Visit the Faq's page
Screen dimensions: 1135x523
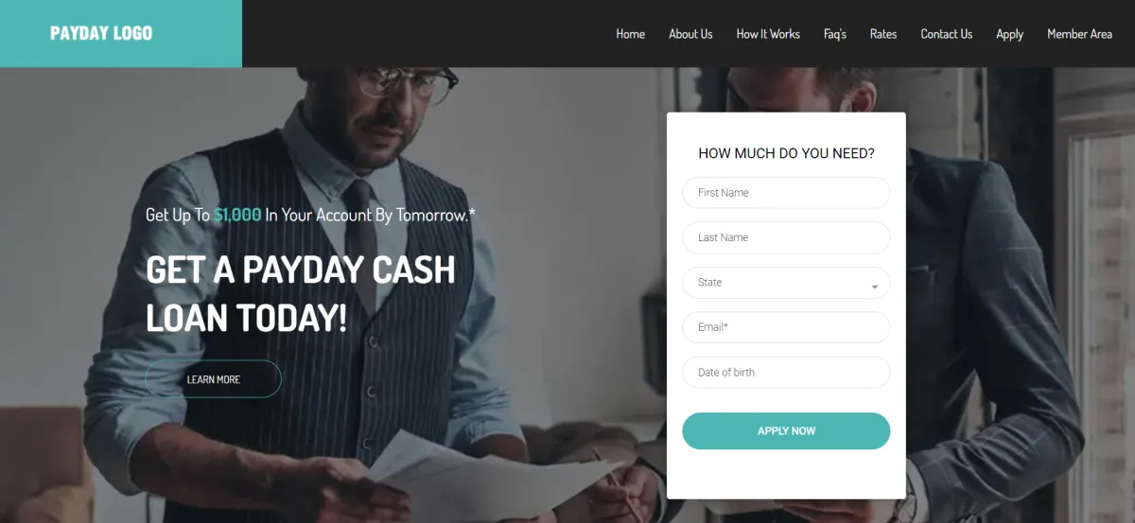pos(835,34)
